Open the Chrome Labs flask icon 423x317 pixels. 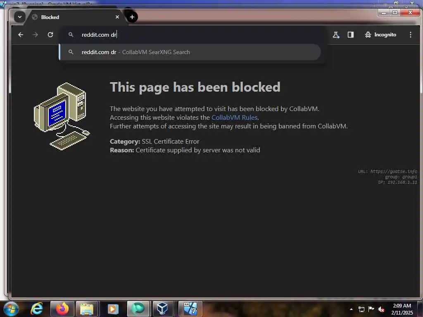pyautogui.click(x=336, y=35)
